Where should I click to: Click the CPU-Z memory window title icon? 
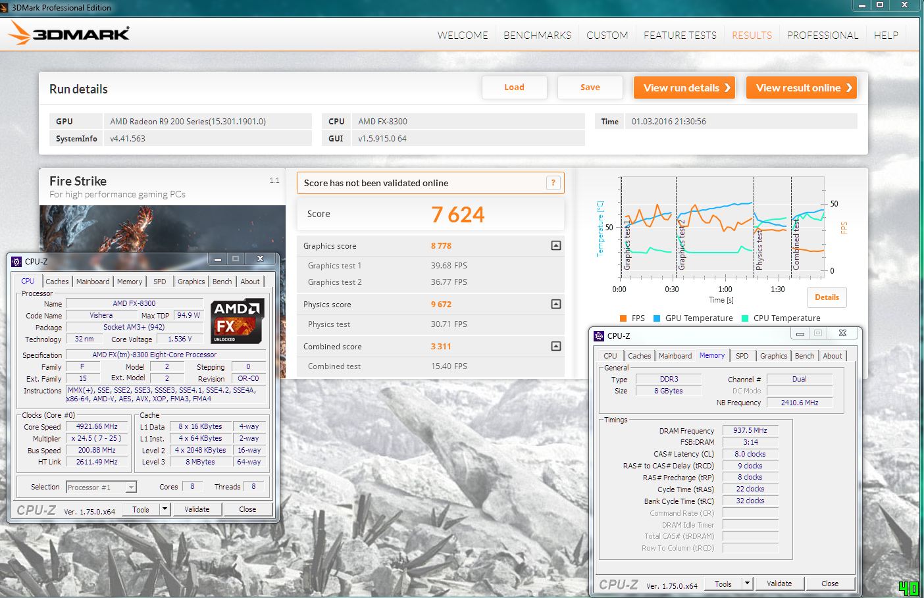point(599,336)
